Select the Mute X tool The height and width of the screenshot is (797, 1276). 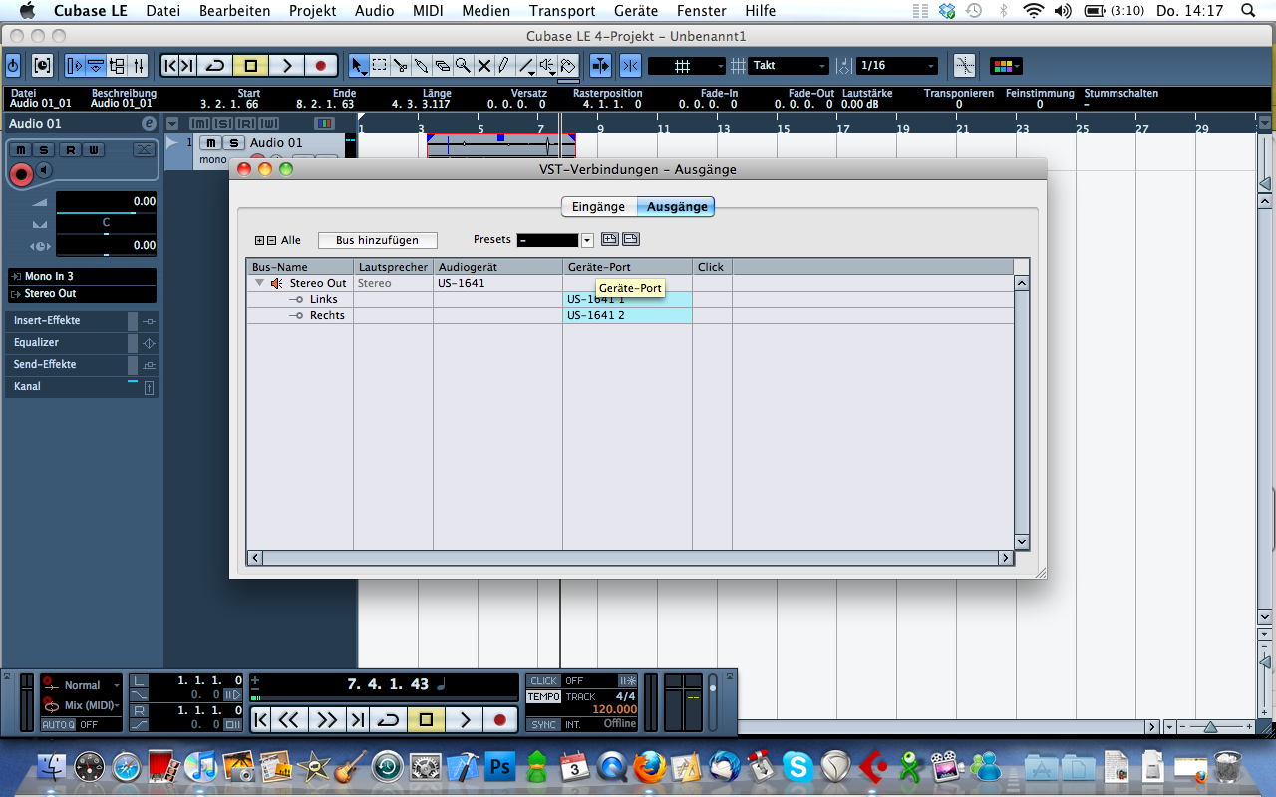(483, 66)
